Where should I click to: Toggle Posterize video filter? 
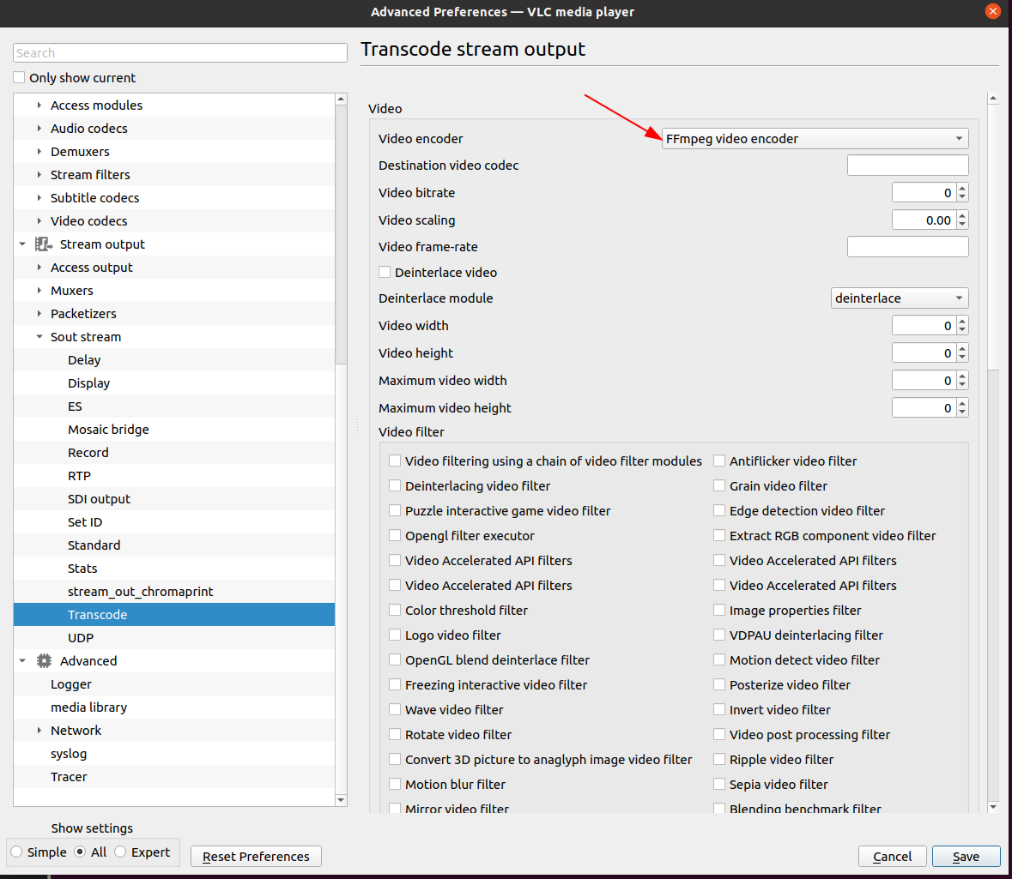coord(719,684)
